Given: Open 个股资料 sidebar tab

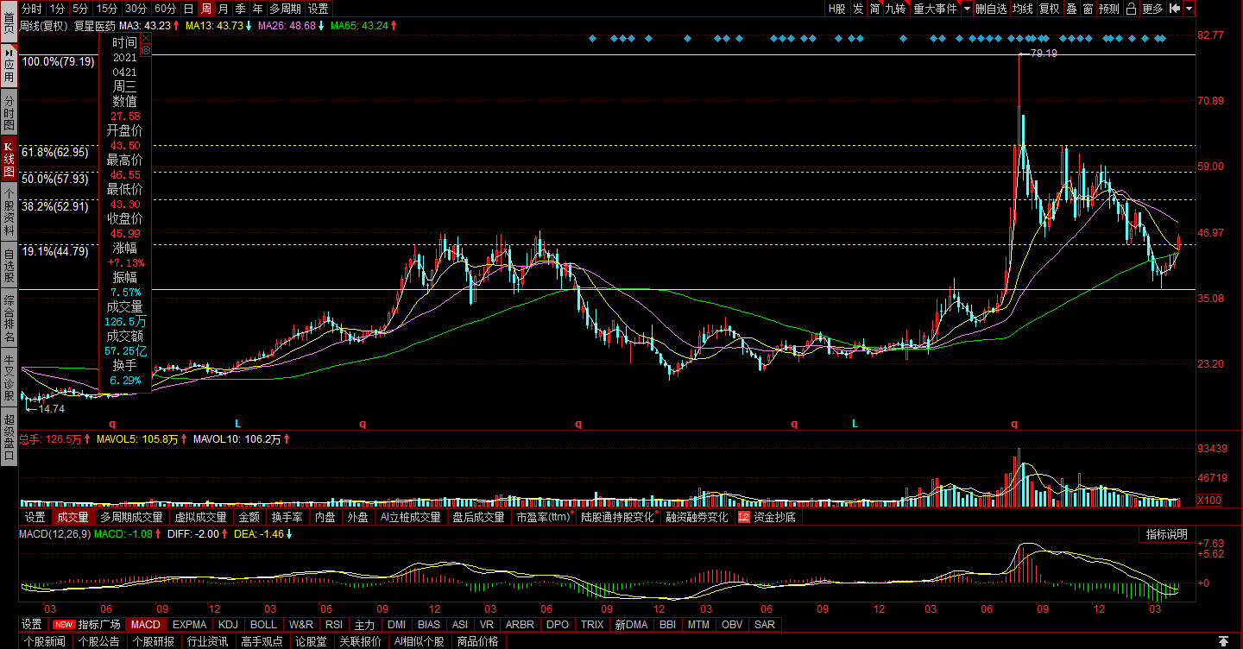Looking at the screenshot, I should [x=9, y=212].
